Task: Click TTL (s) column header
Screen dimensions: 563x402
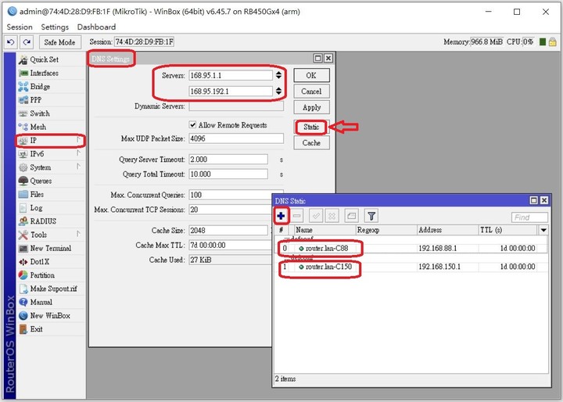Action: click(x=508, y=230)
